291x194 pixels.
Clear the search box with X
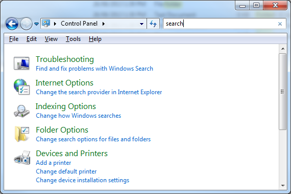(x=280, y=24)
